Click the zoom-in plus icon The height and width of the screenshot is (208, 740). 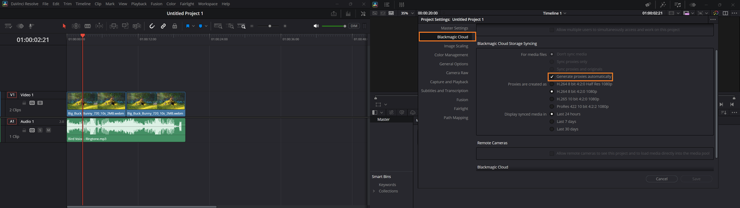click(x=285, y=26)
